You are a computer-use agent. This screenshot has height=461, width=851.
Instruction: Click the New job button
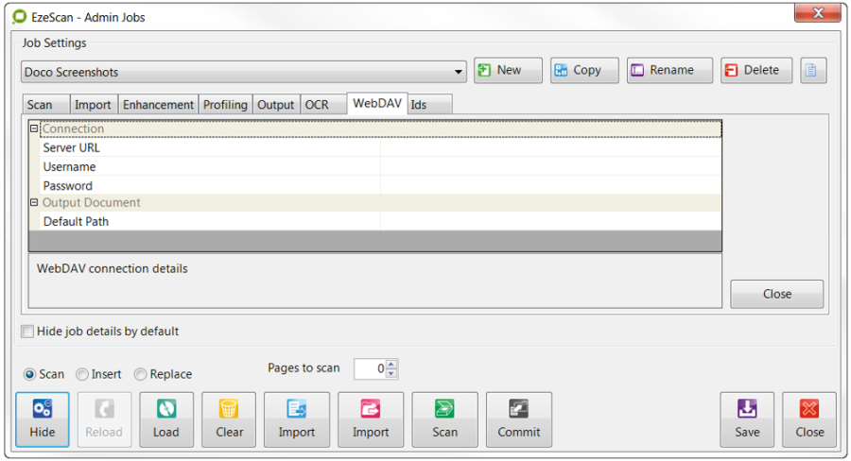point(508,71)
